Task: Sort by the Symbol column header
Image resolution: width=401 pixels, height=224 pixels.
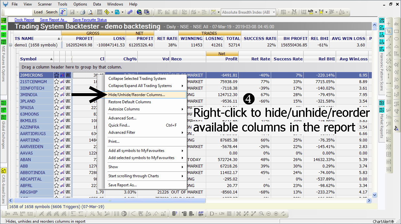Action: point(36,59)
